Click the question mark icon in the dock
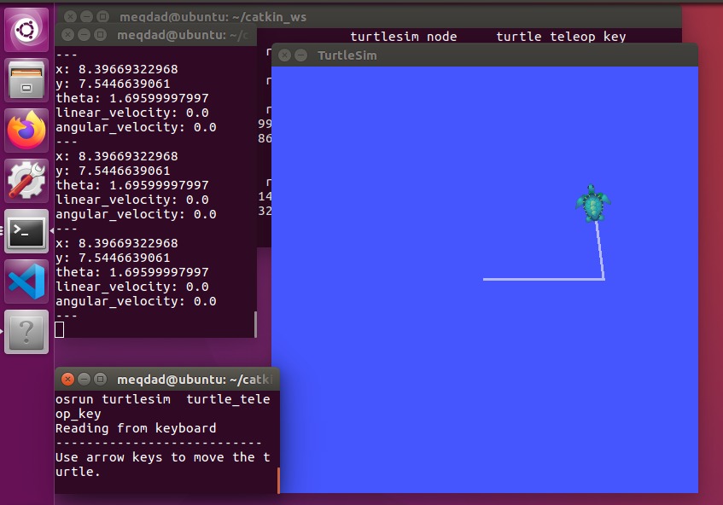The height and width of the screenshot is (505, 723). pos(26,332)
